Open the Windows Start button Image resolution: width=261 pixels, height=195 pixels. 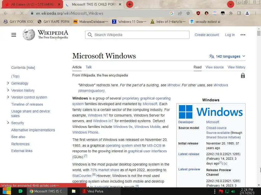(x=7, y=191)
